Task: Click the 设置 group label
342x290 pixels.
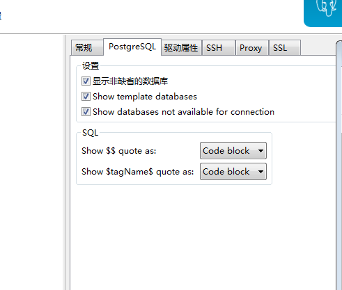Action: tap(91, 66)
